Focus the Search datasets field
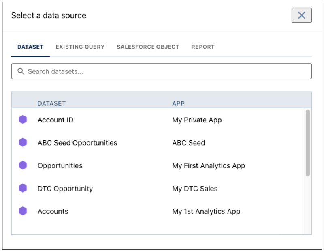 point(161,71)
